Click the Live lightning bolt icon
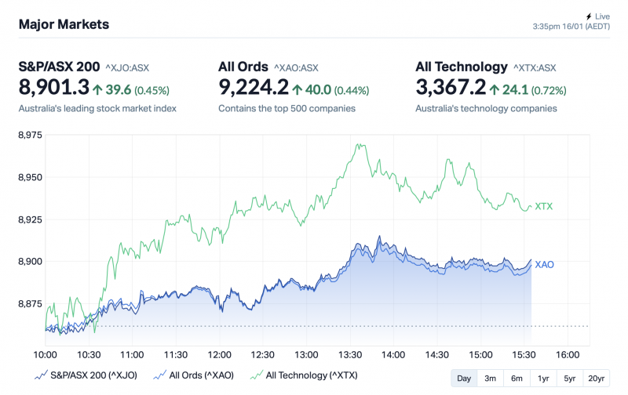 pyautogui.click(x=589, y=16)
